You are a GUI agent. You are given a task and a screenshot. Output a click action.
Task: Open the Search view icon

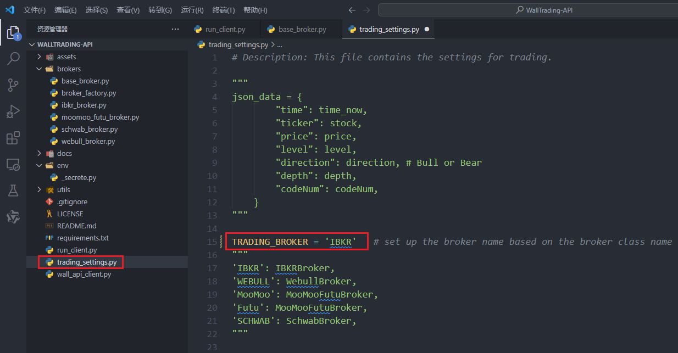tap(13, 59)
